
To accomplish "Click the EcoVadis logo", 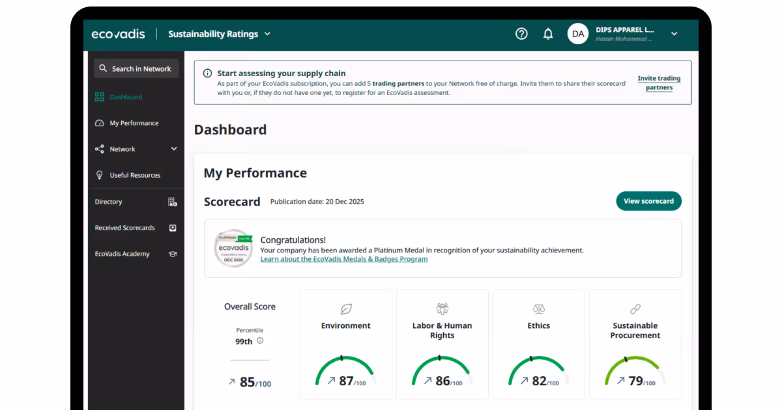I will click(x=118, y=34).
